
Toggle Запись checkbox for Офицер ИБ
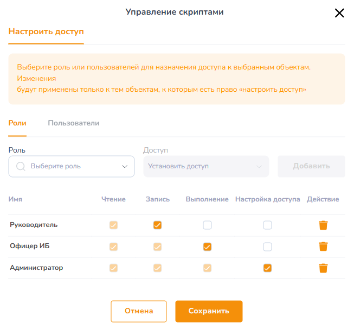157,247
